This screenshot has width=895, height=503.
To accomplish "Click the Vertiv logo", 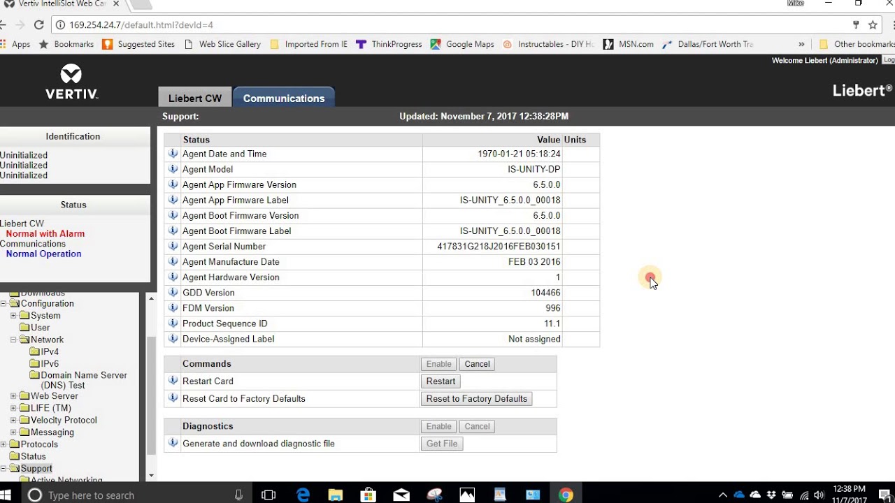I will coord(71,81).
